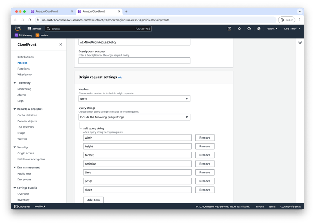Collapse the Reports & analytics section
The height and width of the screenshot is (224, 315).
pyautogui.click(x=14, y=109)
